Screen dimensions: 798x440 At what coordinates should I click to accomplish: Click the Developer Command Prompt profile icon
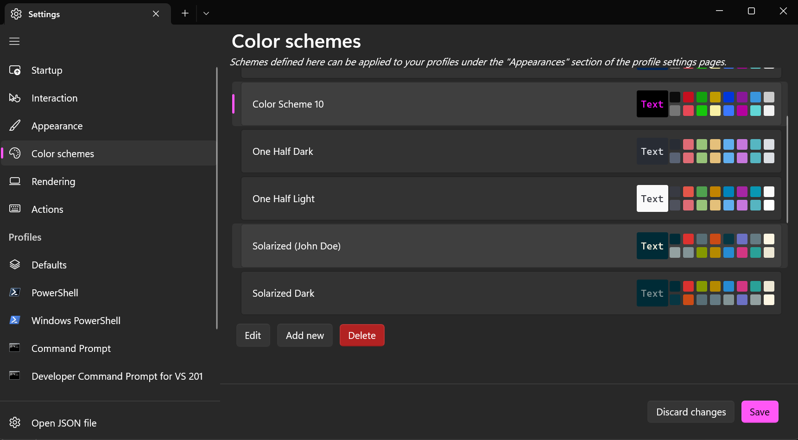pyautogui.click(x=15, y=376)
